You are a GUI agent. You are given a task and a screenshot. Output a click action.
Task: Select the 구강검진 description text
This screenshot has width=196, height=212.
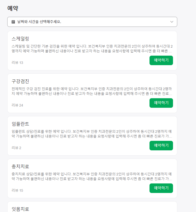click(92, 91)
